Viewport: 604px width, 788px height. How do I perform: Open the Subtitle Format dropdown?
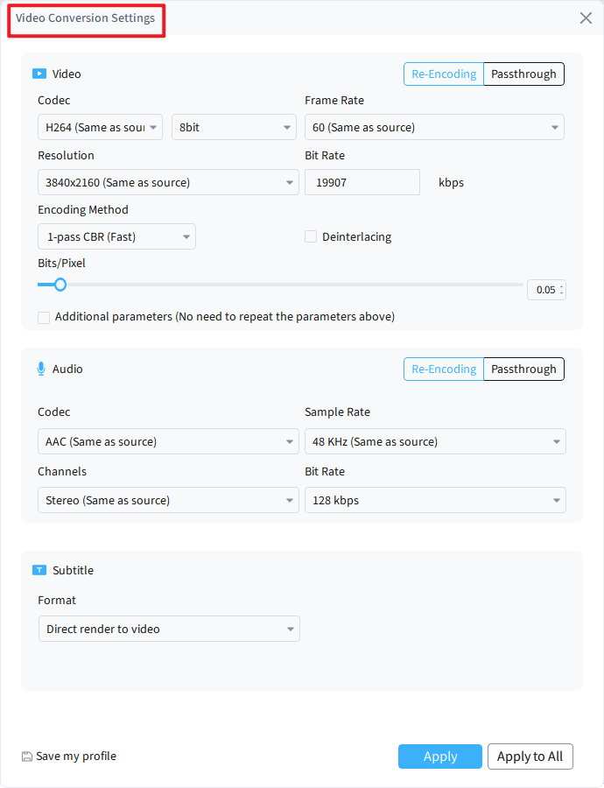pyautogui.click(x=169, y=629)
